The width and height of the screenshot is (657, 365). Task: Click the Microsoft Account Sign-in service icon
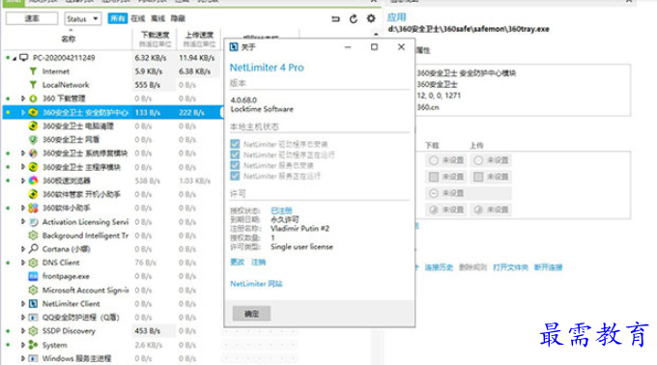click(33, 290)
